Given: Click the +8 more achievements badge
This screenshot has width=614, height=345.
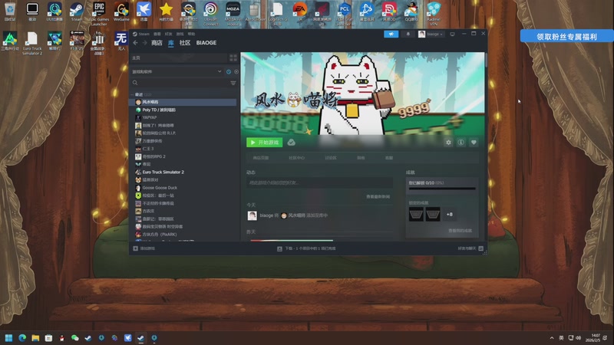Looking at the screenshot, I should [450, 215].
